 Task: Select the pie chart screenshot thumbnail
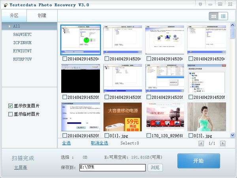(81, 40)
